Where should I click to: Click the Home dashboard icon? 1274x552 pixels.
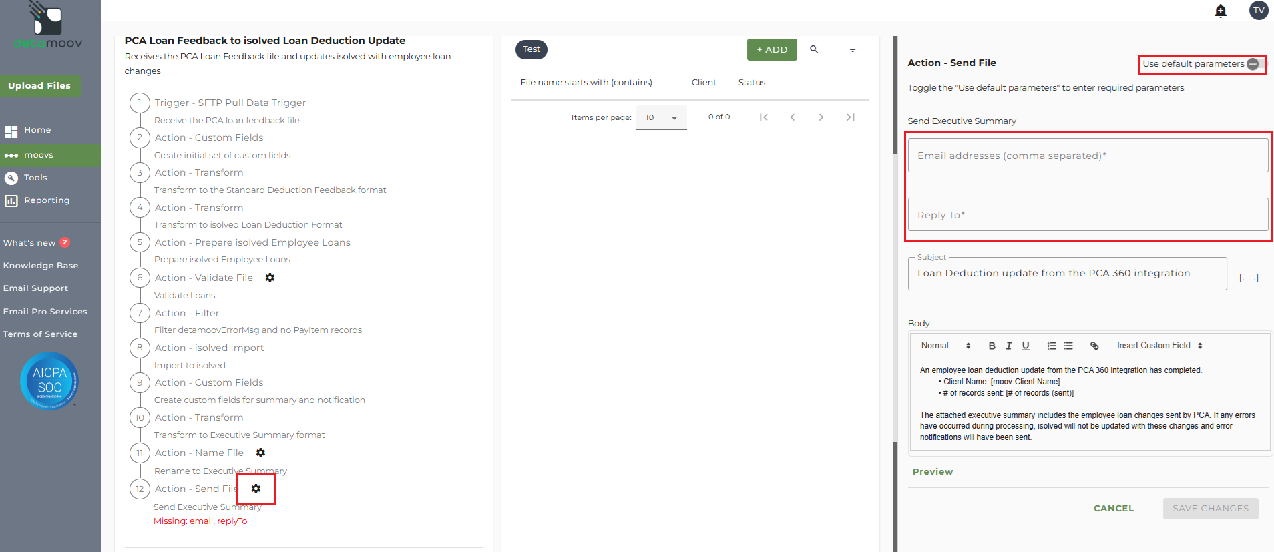[x=11, y=131]
